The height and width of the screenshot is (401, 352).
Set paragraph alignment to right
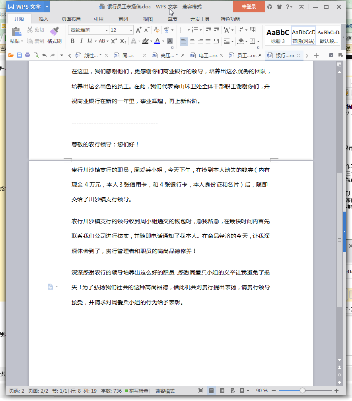[x=200, y=41]
